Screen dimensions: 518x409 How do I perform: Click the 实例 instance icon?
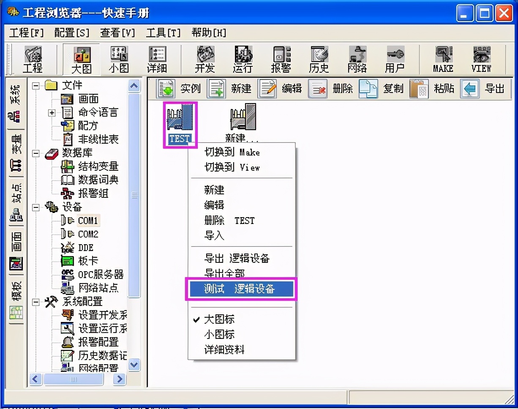[x=174, y=89]
